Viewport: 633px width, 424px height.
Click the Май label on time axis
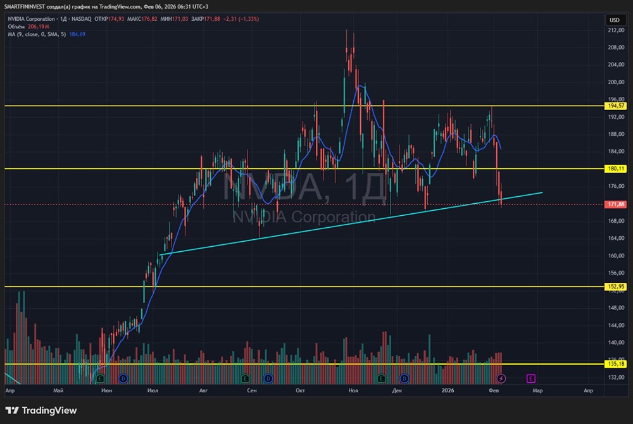click(58, 390)
